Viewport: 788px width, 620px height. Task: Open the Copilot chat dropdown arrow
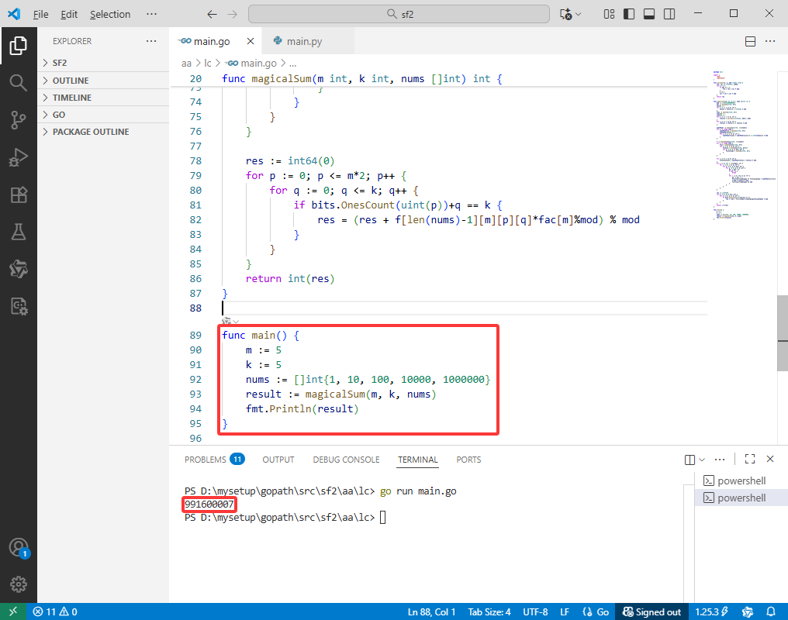pyautogui.click(x=579, y=14)
